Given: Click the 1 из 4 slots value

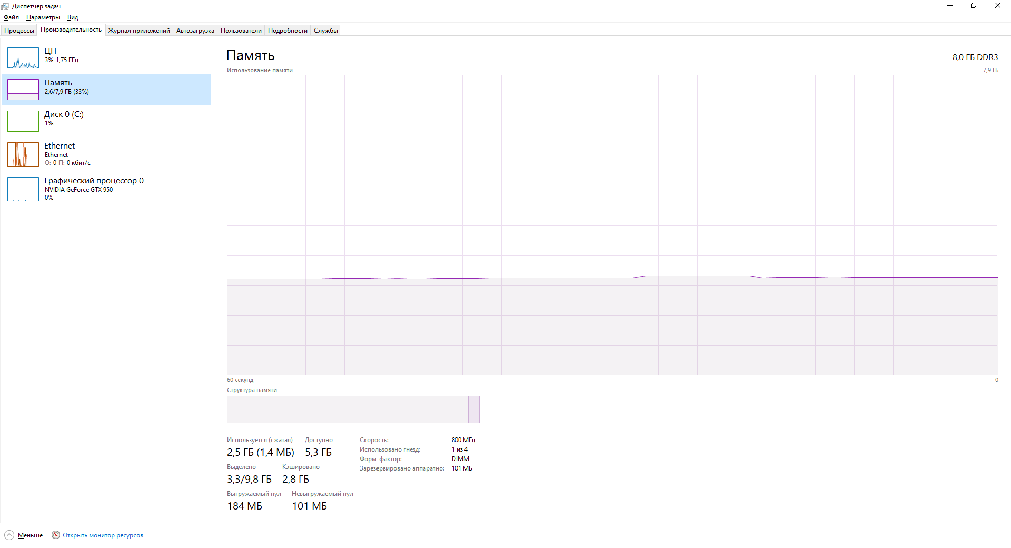Looking at the screenshot, I should (460, 449).
